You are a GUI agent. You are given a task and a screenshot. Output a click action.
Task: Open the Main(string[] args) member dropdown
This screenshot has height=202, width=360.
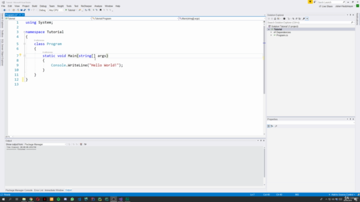[x=222, y=19]
